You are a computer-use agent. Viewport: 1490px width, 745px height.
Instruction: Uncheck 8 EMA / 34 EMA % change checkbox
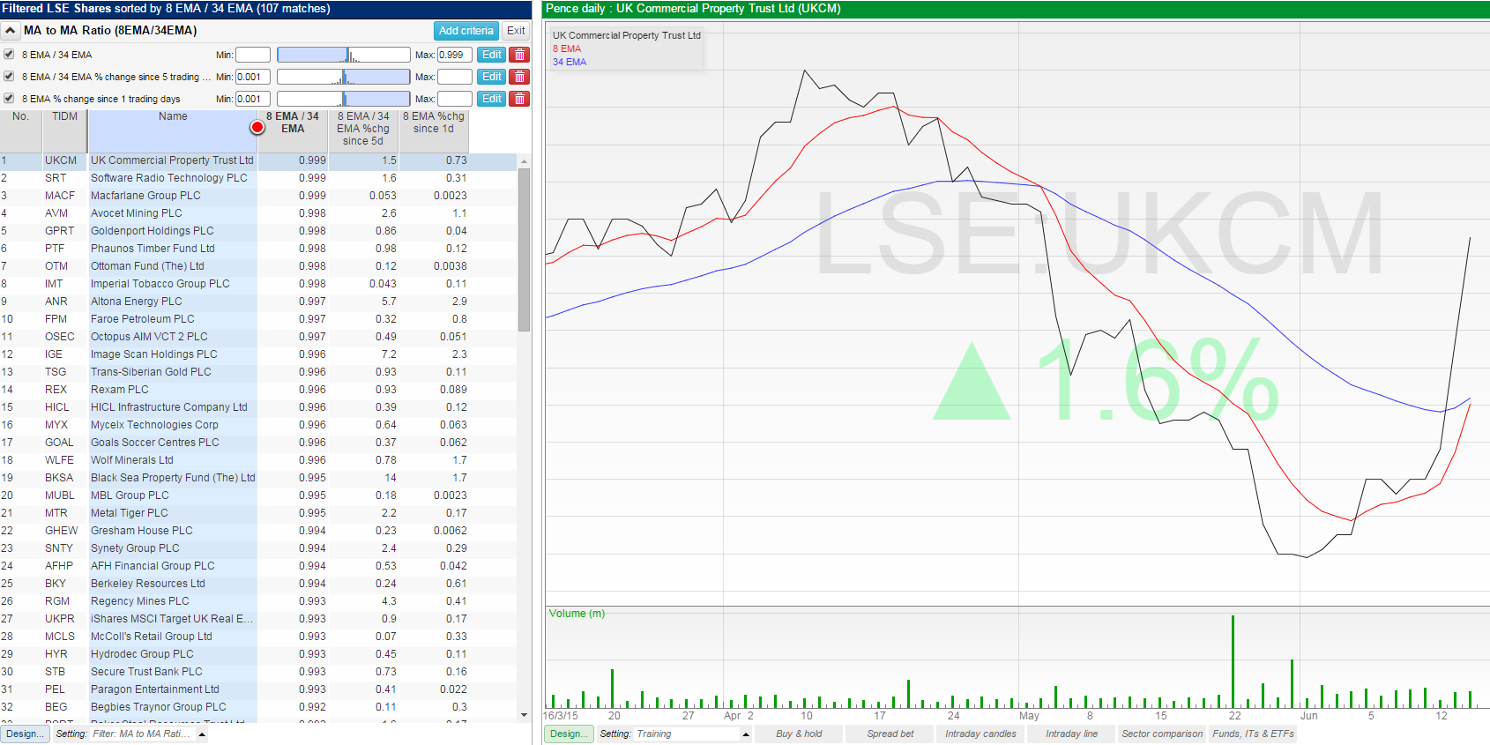pyautogui.click(x=9, y=77)
